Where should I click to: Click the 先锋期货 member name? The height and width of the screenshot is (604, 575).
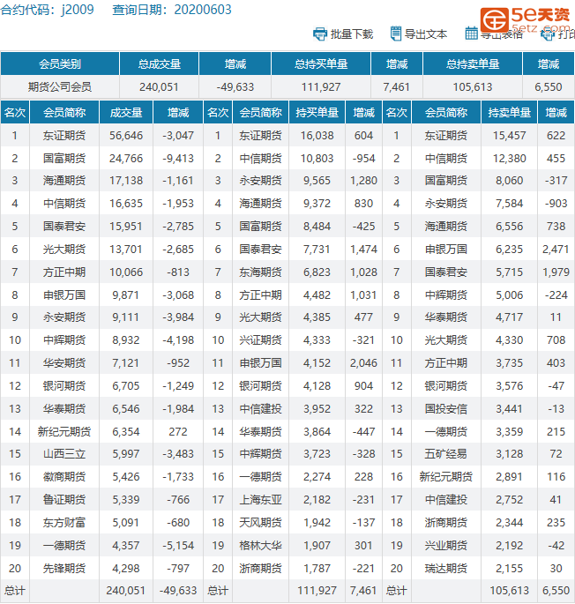[64, 568]
